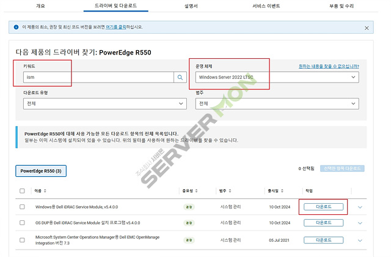
Task: Open the 원하는 내용을 찾을 수 없습니까 link
Action: coord(329,66)
